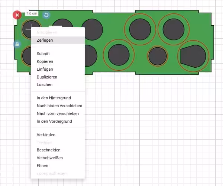Viewport: 223px width, 186px height.
Task: Select Verschweißen from the menu
Action: coord(49,158)
